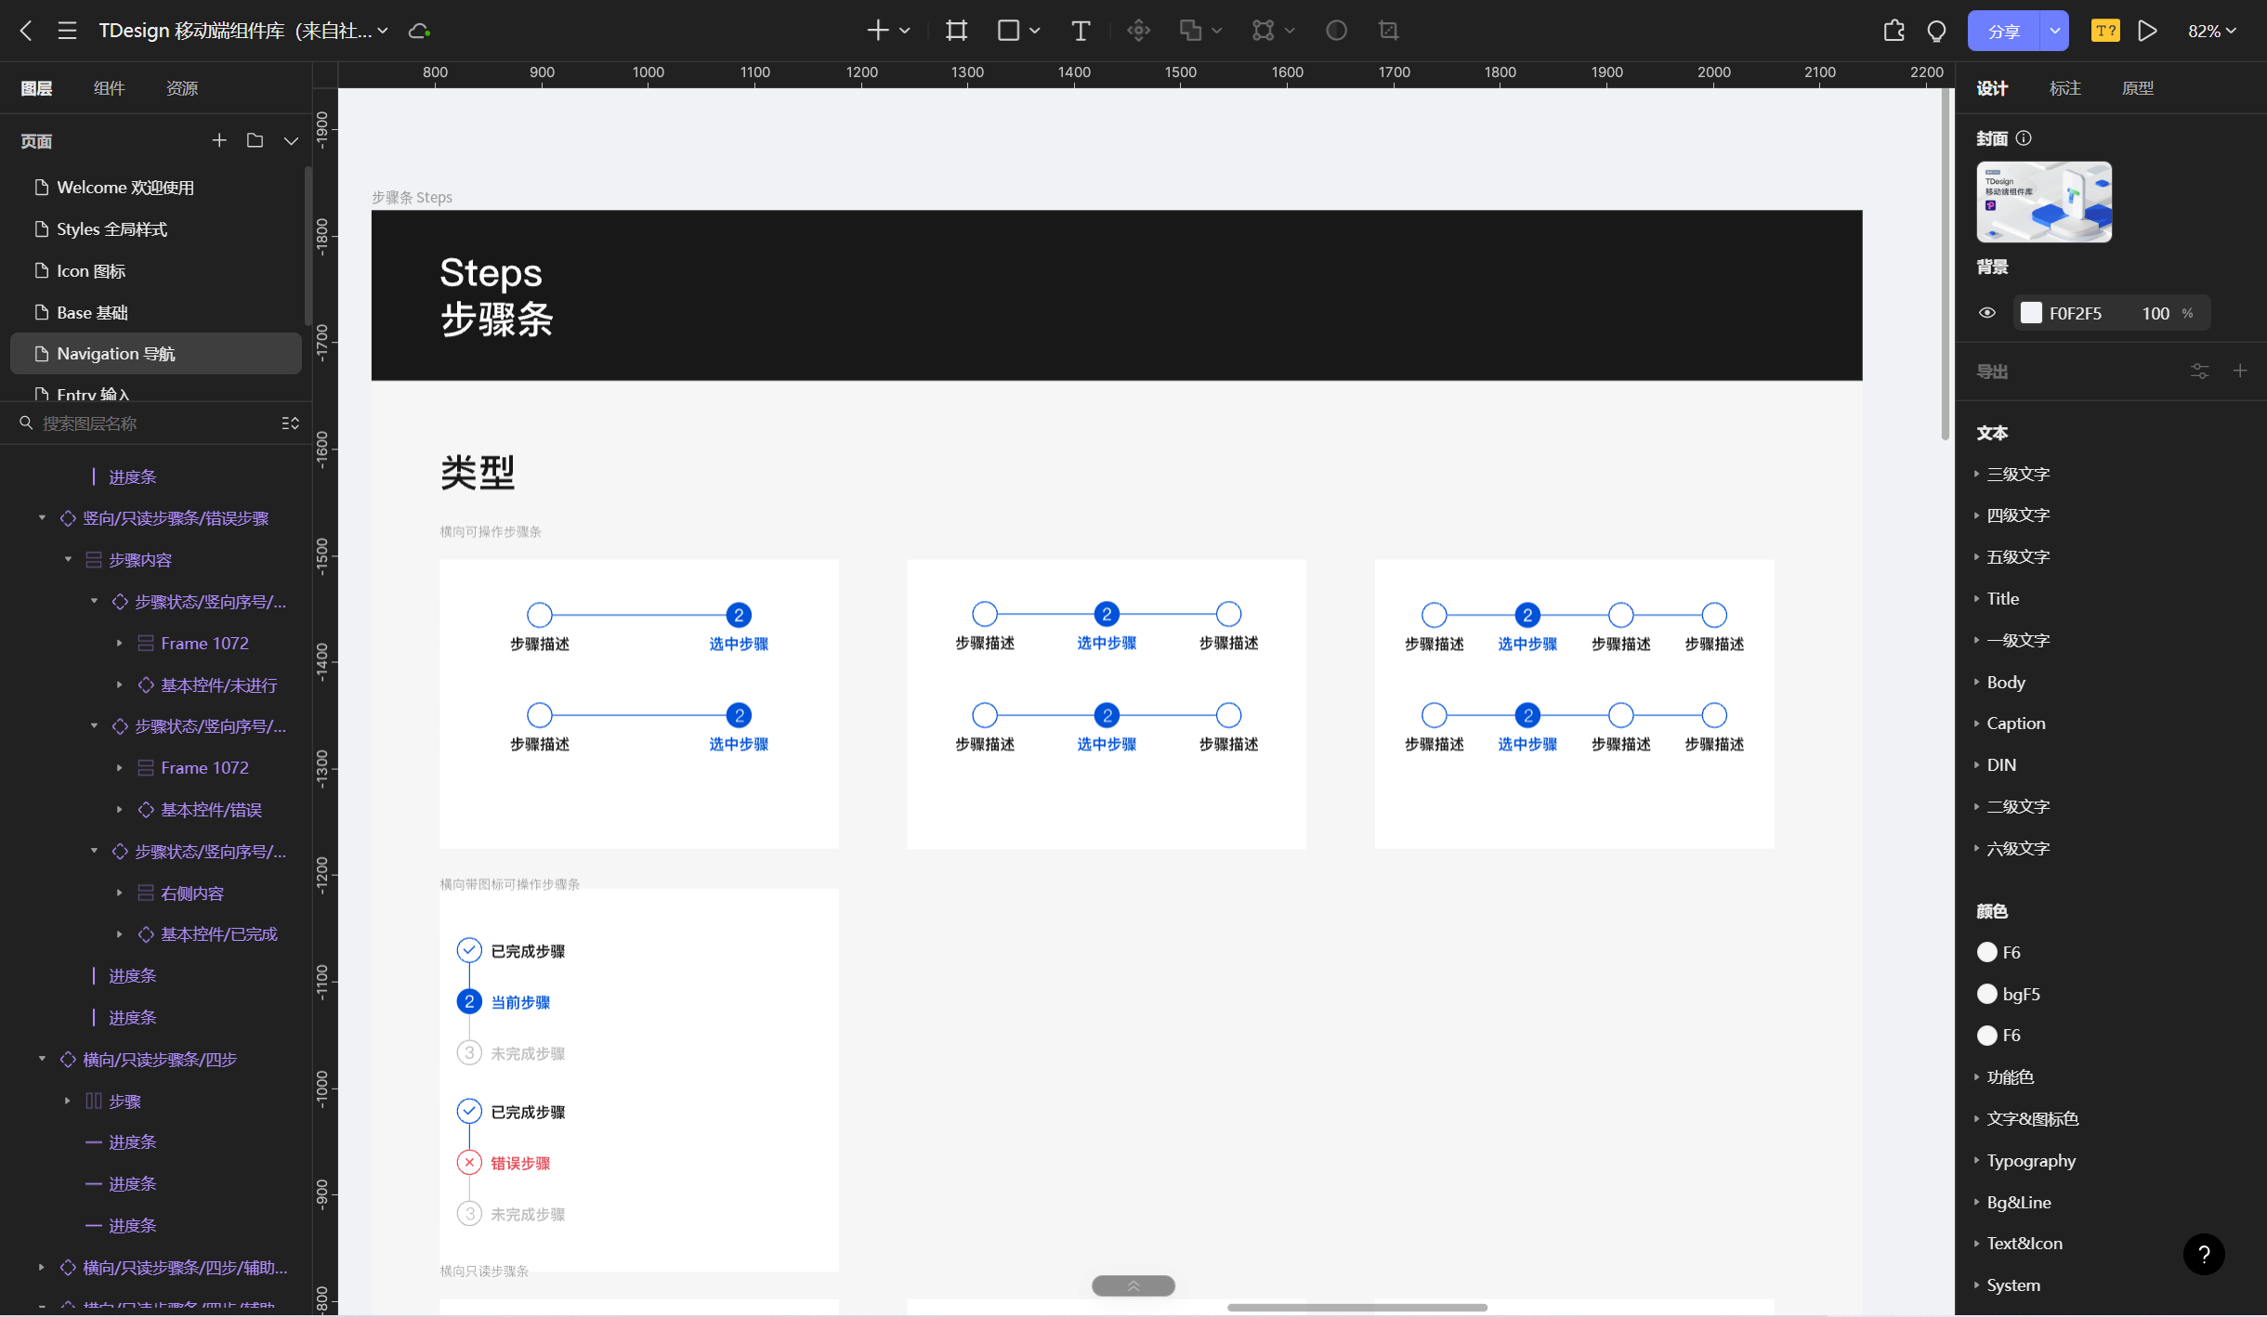Select the Text tool

[x=1080, y=31]
